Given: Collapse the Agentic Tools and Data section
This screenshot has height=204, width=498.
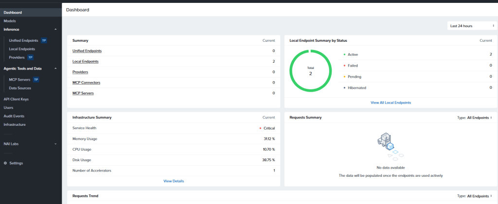Looking at the screenshot, I should pyautogui.click(x=55, y=68).
